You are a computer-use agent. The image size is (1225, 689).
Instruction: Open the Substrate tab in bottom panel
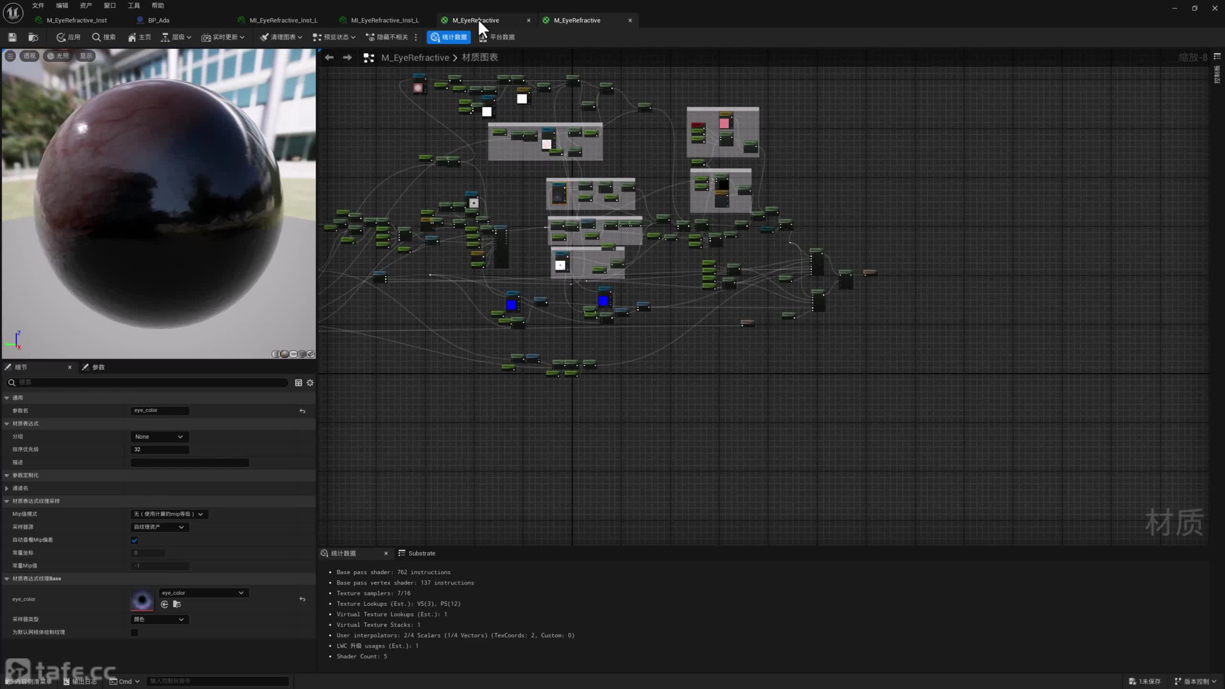click(417, 553)
